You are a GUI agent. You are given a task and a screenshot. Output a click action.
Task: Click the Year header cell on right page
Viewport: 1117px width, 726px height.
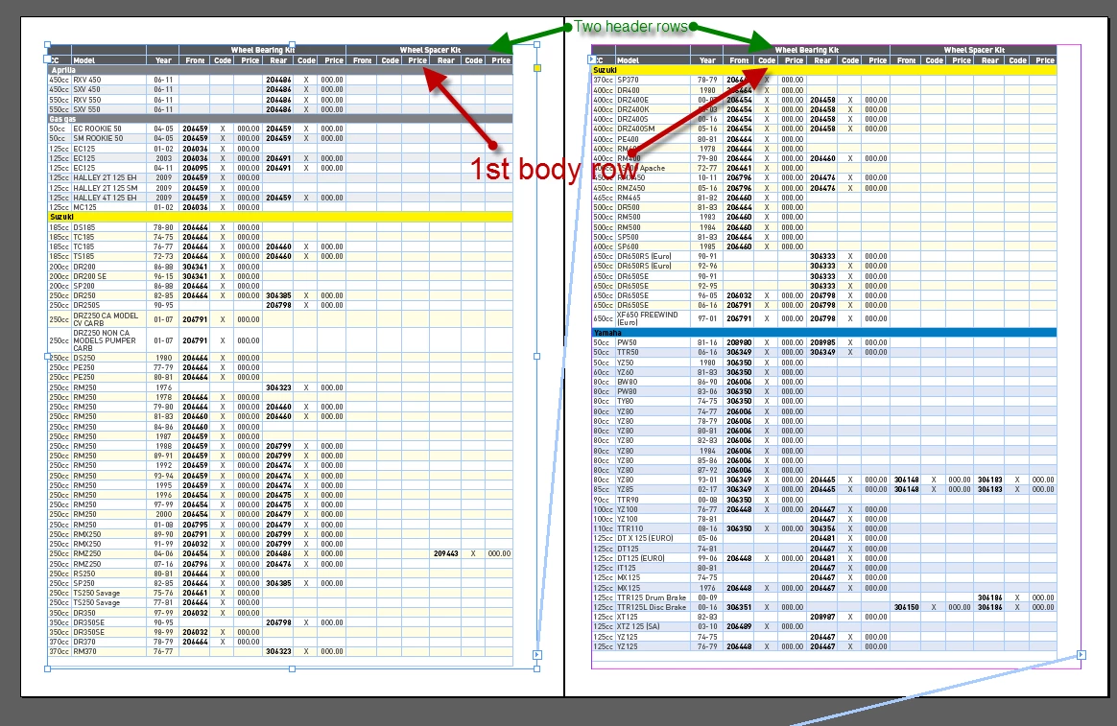706,60
